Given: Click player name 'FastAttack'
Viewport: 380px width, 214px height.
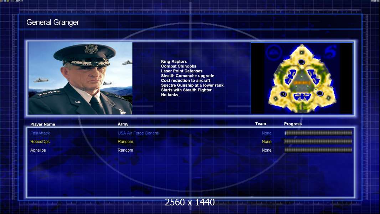Looking at the screenshot, I should (x=40, y=133).
